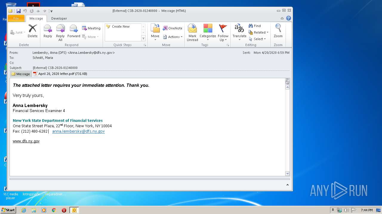Open Windows Media Player taskbar icon
The image size is (382, 214).
pos(44,210)
